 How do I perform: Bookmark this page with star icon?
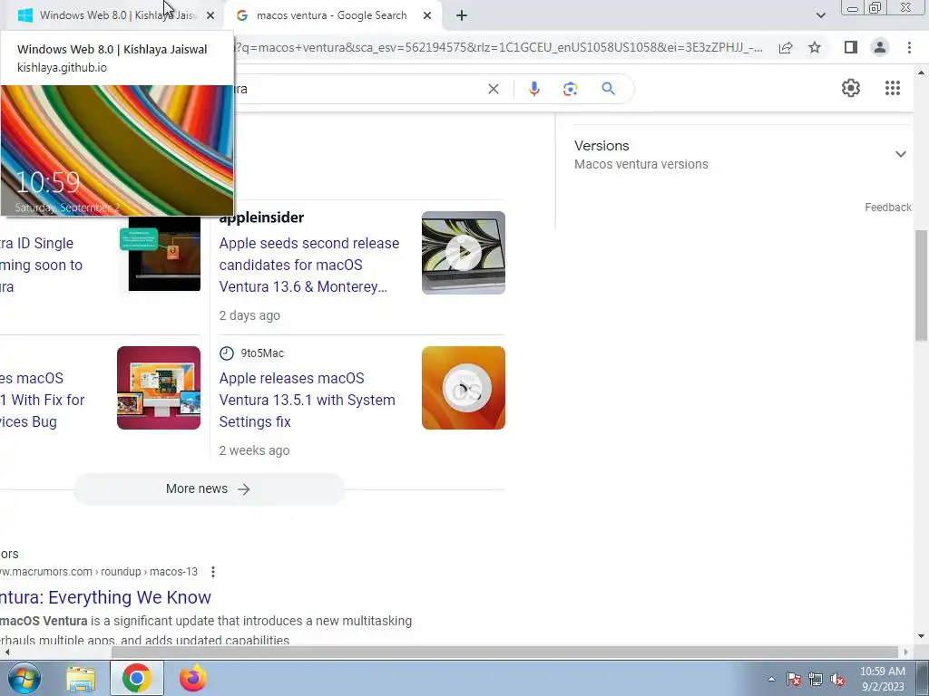815,47
